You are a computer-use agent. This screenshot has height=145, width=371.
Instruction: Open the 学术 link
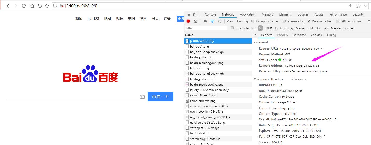pyautogui.click(x=143, y=19)
